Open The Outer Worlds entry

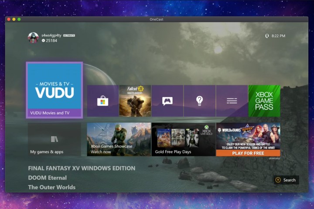[x=52, y=187]
